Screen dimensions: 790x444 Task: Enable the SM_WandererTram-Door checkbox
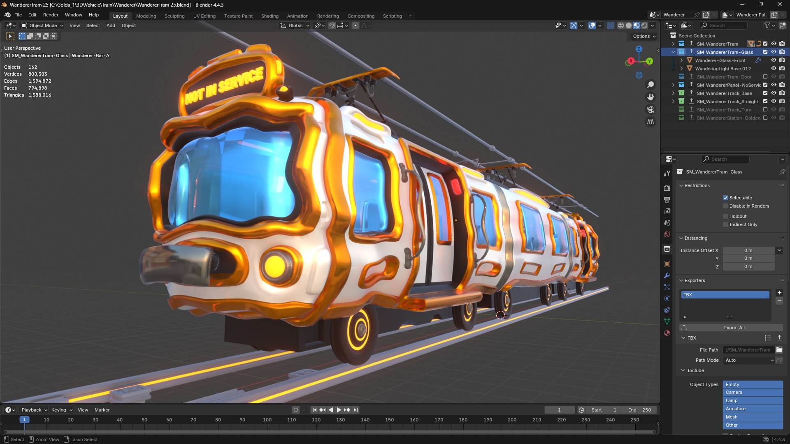(x=765, y=76)
